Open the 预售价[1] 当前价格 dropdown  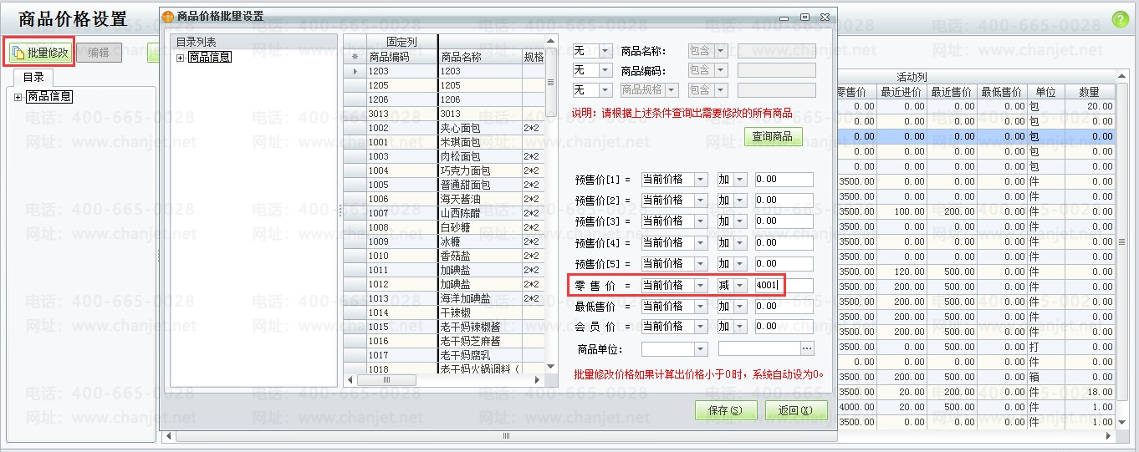pyautogui.click(x=700, y=180)
